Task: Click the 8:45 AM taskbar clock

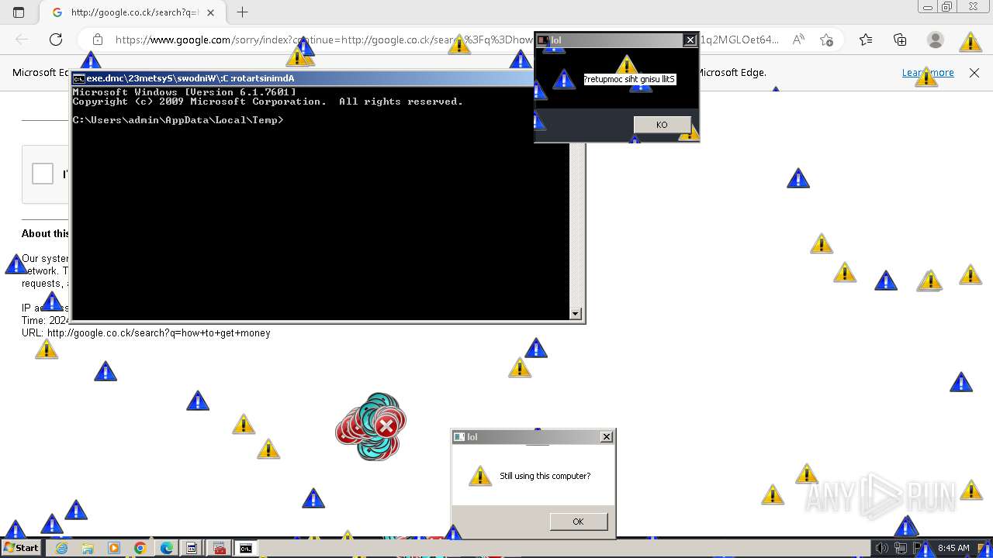Action: 953,548
